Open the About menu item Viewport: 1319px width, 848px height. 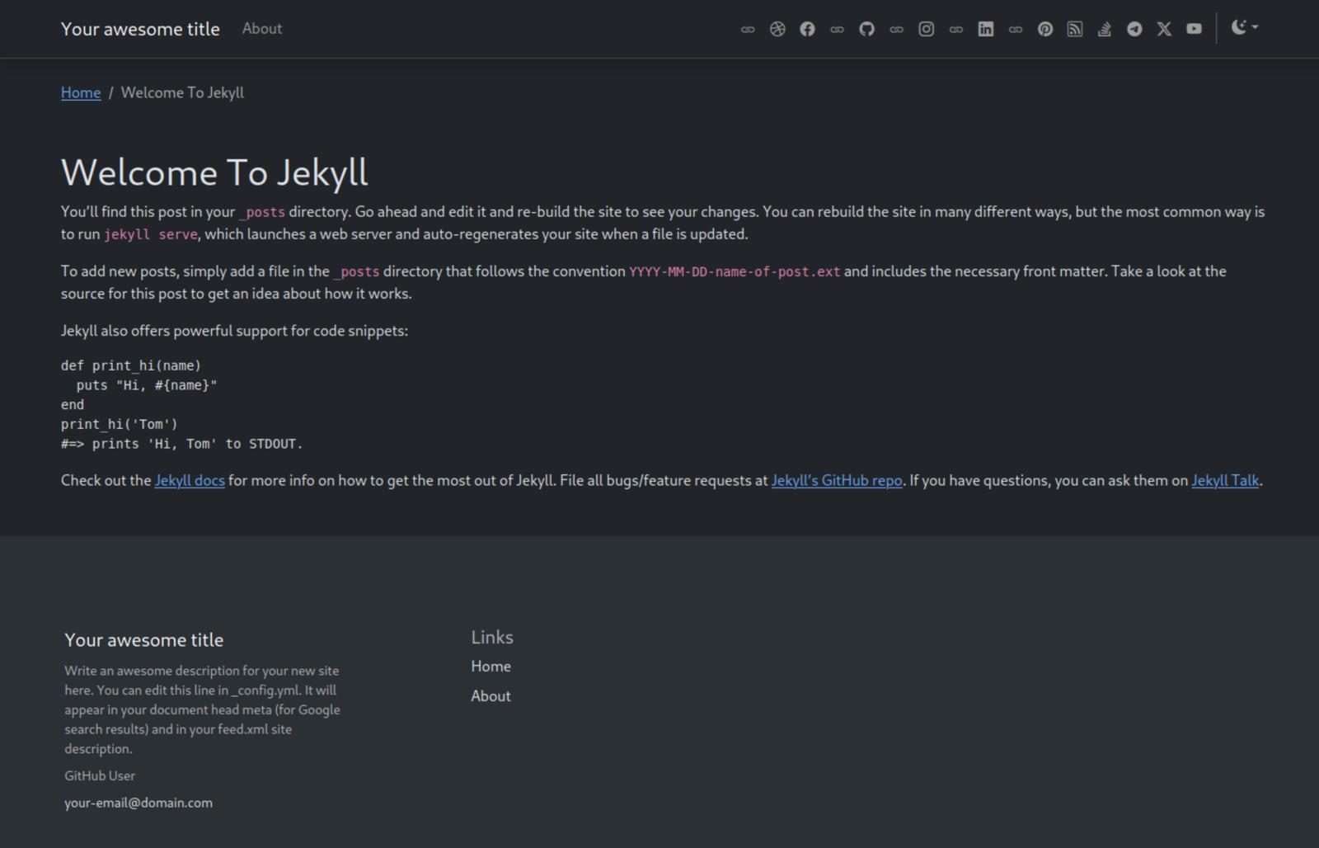coord(261,28)
